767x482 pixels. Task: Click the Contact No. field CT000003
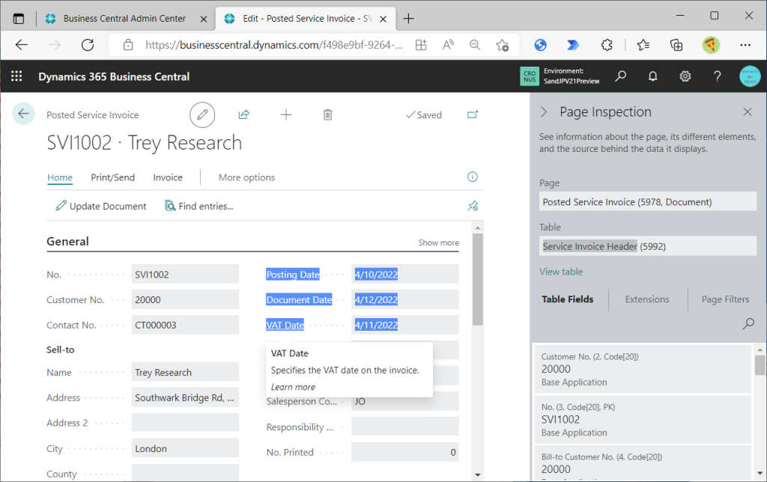click(x=185, y=325)
